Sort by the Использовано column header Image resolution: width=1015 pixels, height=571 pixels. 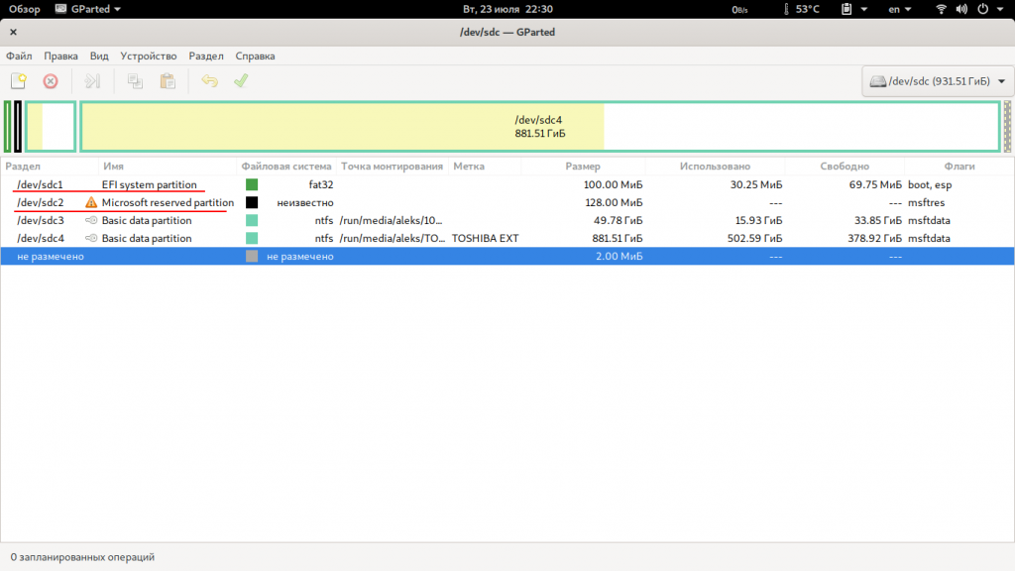coord(715,167)
